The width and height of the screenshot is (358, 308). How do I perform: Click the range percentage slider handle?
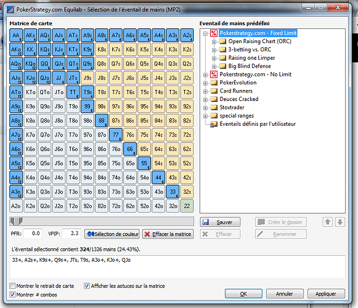(17, 221)
